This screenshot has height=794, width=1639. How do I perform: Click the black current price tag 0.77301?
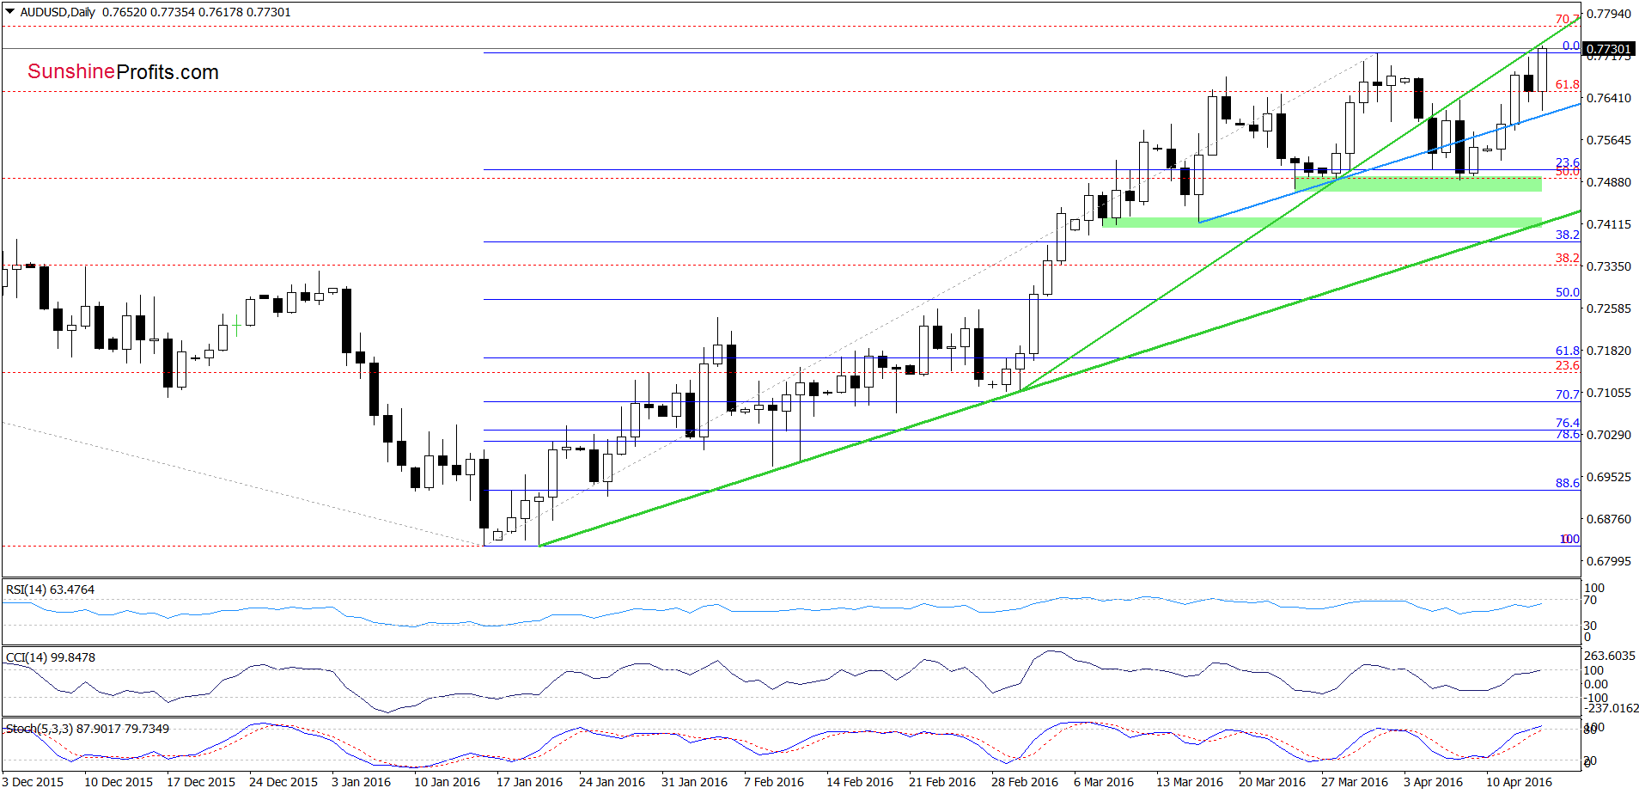(1608, 49)
